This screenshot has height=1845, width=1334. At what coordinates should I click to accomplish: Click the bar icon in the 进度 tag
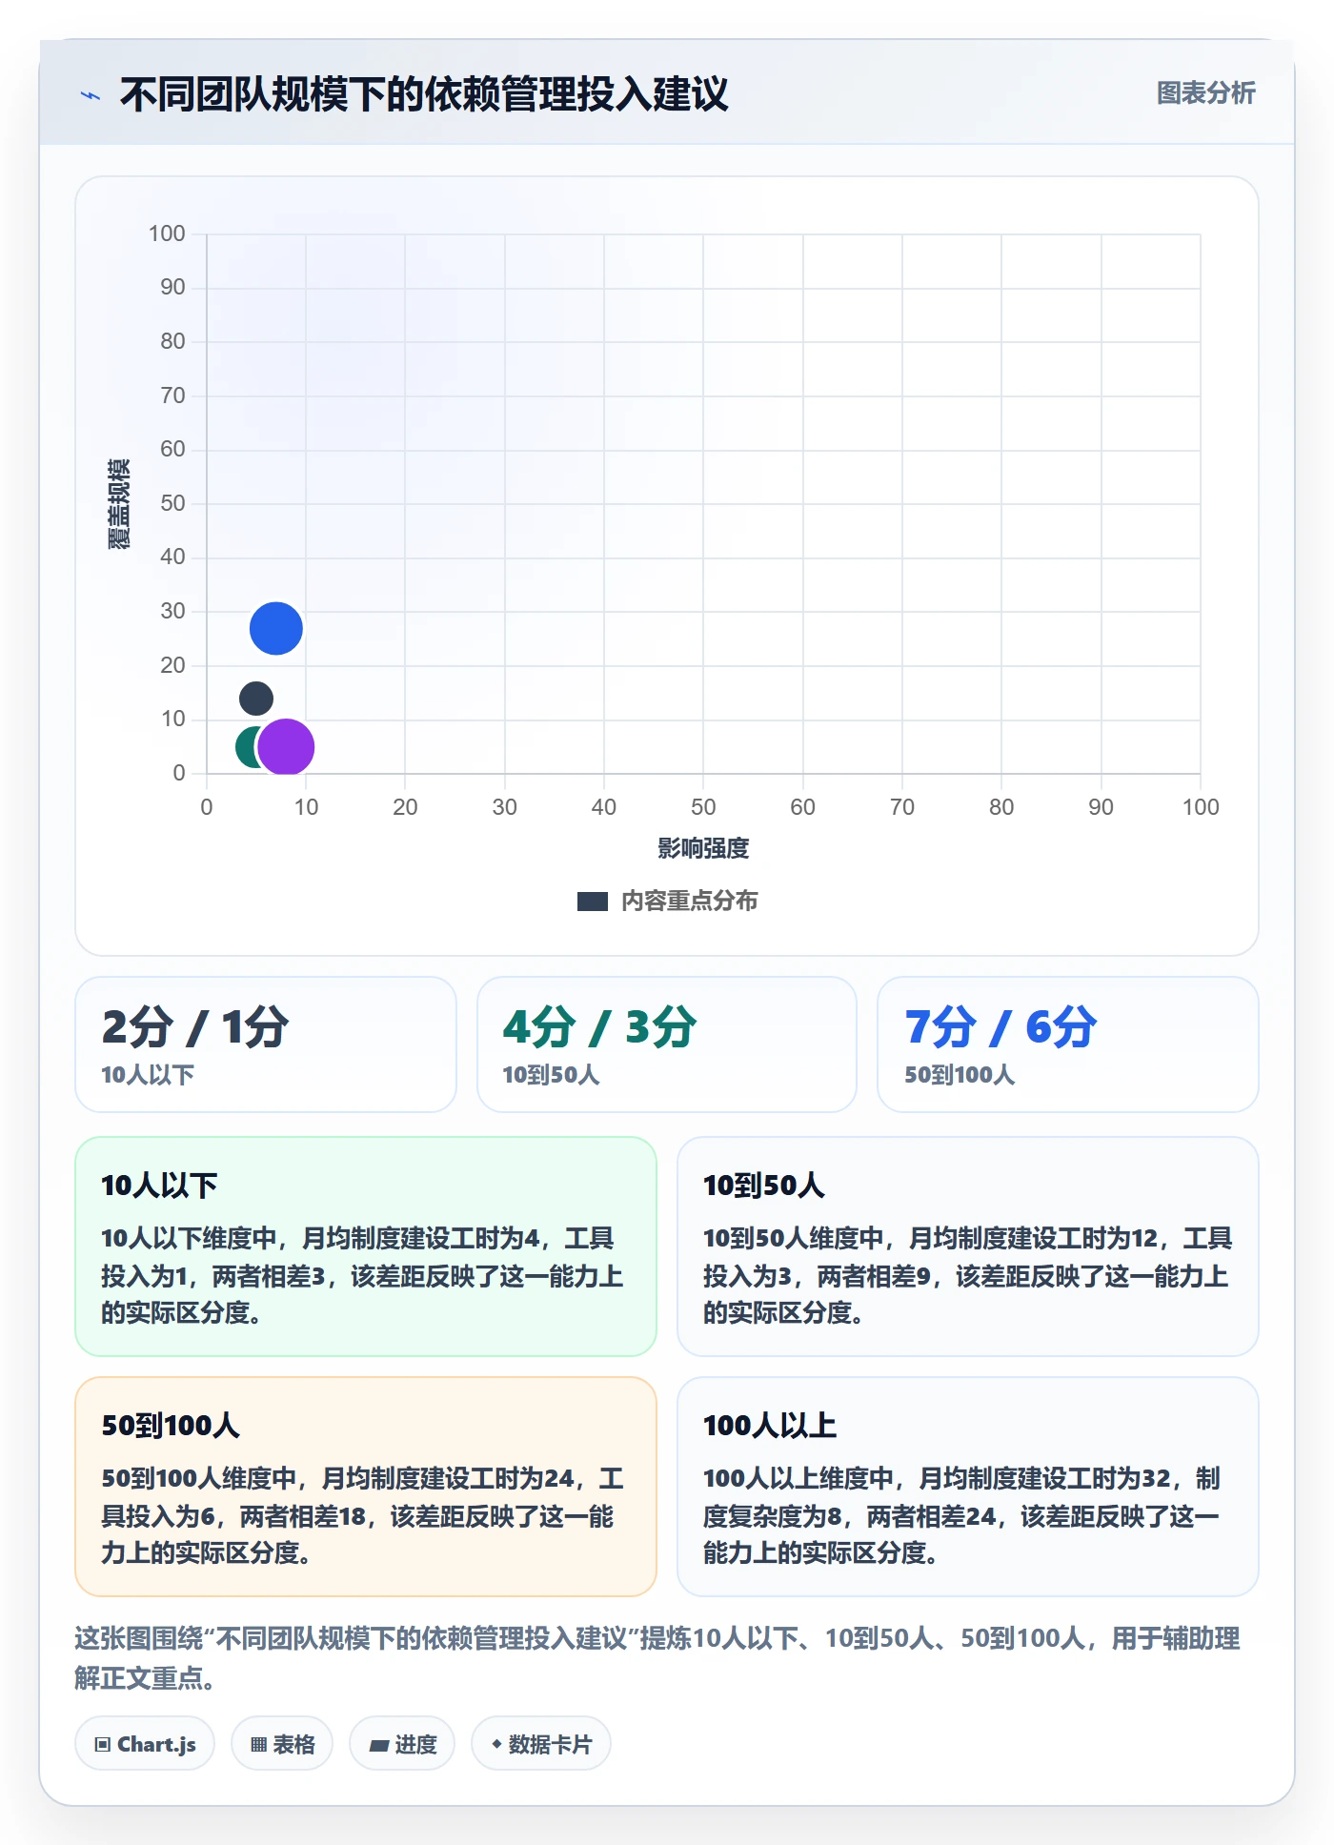coord(379,1746)
